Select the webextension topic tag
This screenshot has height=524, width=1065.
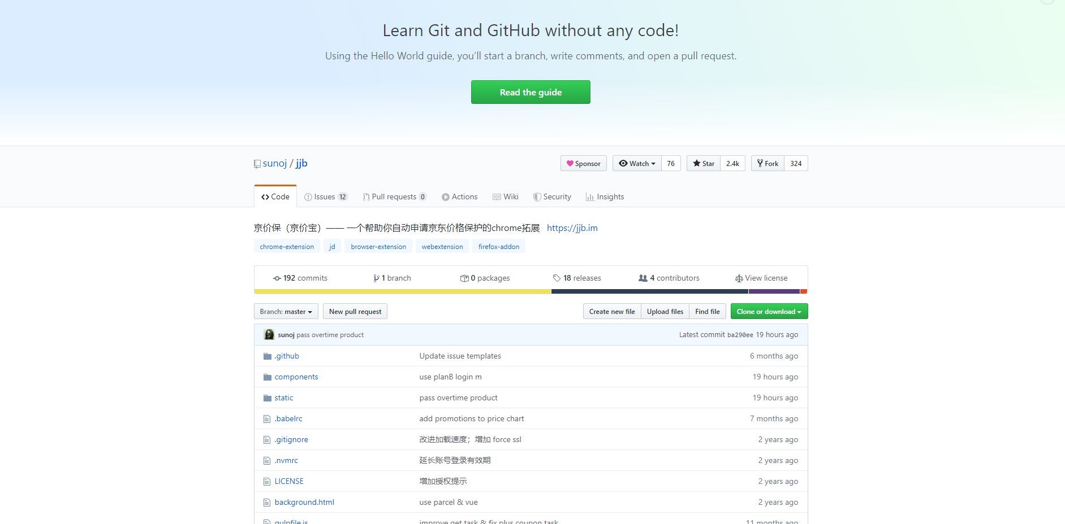click(442, 247)
